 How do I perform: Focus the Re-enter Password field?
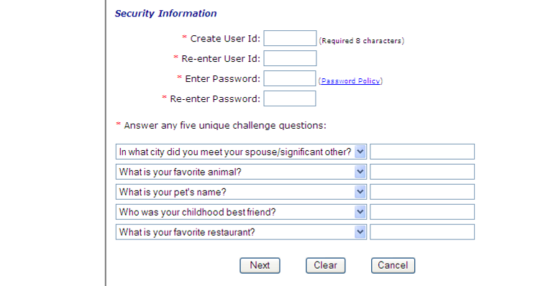(x=290, y=98)
